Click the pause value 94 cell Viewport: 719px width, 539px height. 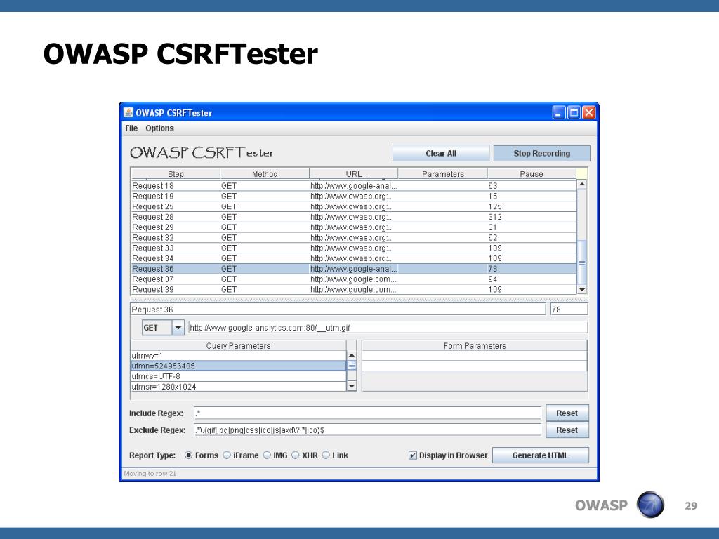(x=532, y=279)
